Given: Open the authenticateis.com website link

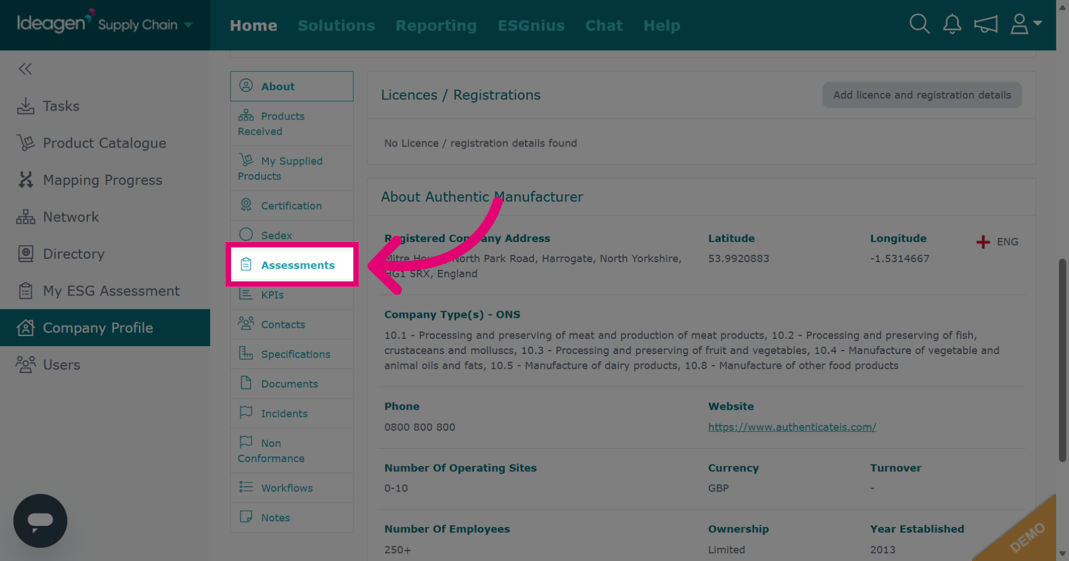Looking at the screenshot, I should coord(792,427).
